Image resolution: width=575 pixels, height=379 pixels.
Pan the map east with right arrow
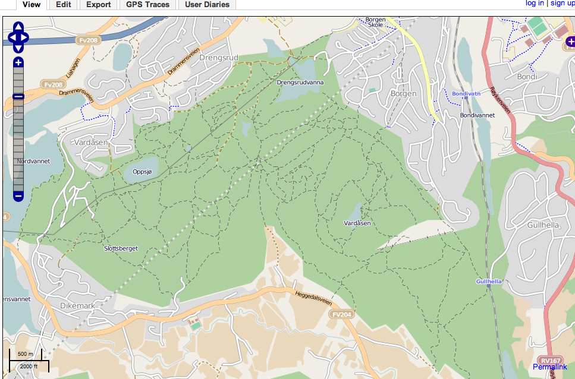click(x=24, y=38)
